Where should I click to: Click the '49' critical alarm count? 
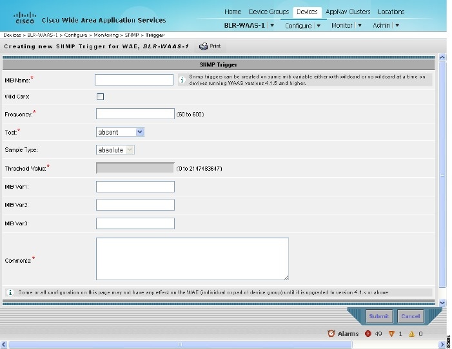click(378, 334)
